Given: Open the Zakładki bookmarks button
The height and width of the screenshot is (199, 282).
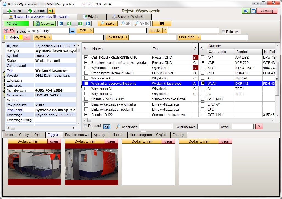Looking at the screenshot, I should pyautogui.click(x=37, y=11).
